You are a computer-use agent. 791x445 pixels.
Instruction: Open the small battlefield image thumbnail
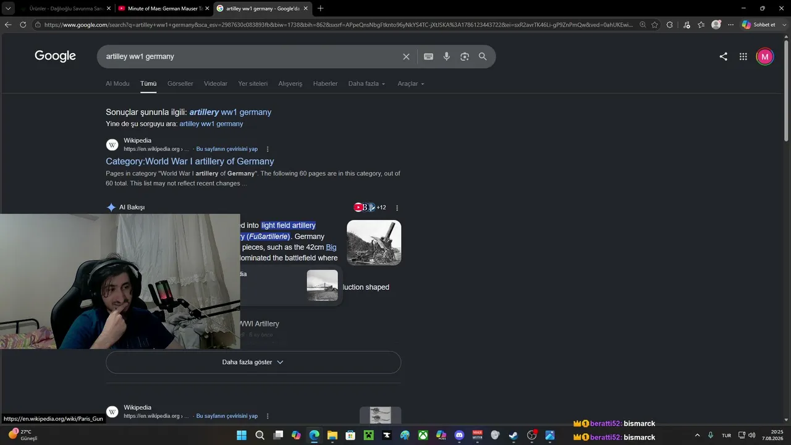tap(323, 286)
